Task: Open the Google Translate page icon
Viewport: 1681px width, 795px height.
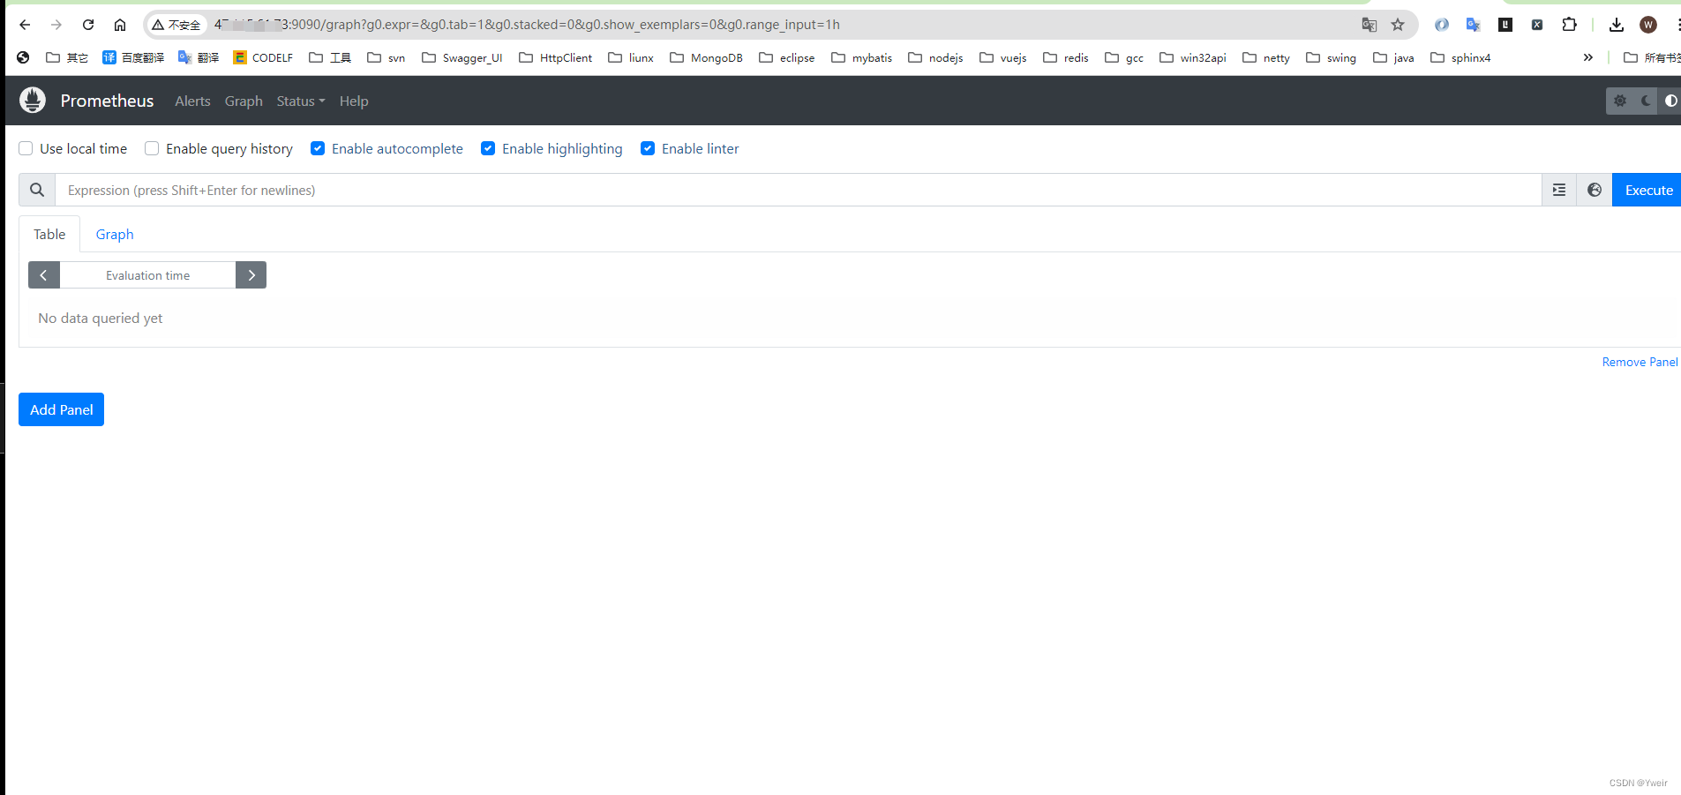Action: pyautogui.click(x=1370, y=25)
